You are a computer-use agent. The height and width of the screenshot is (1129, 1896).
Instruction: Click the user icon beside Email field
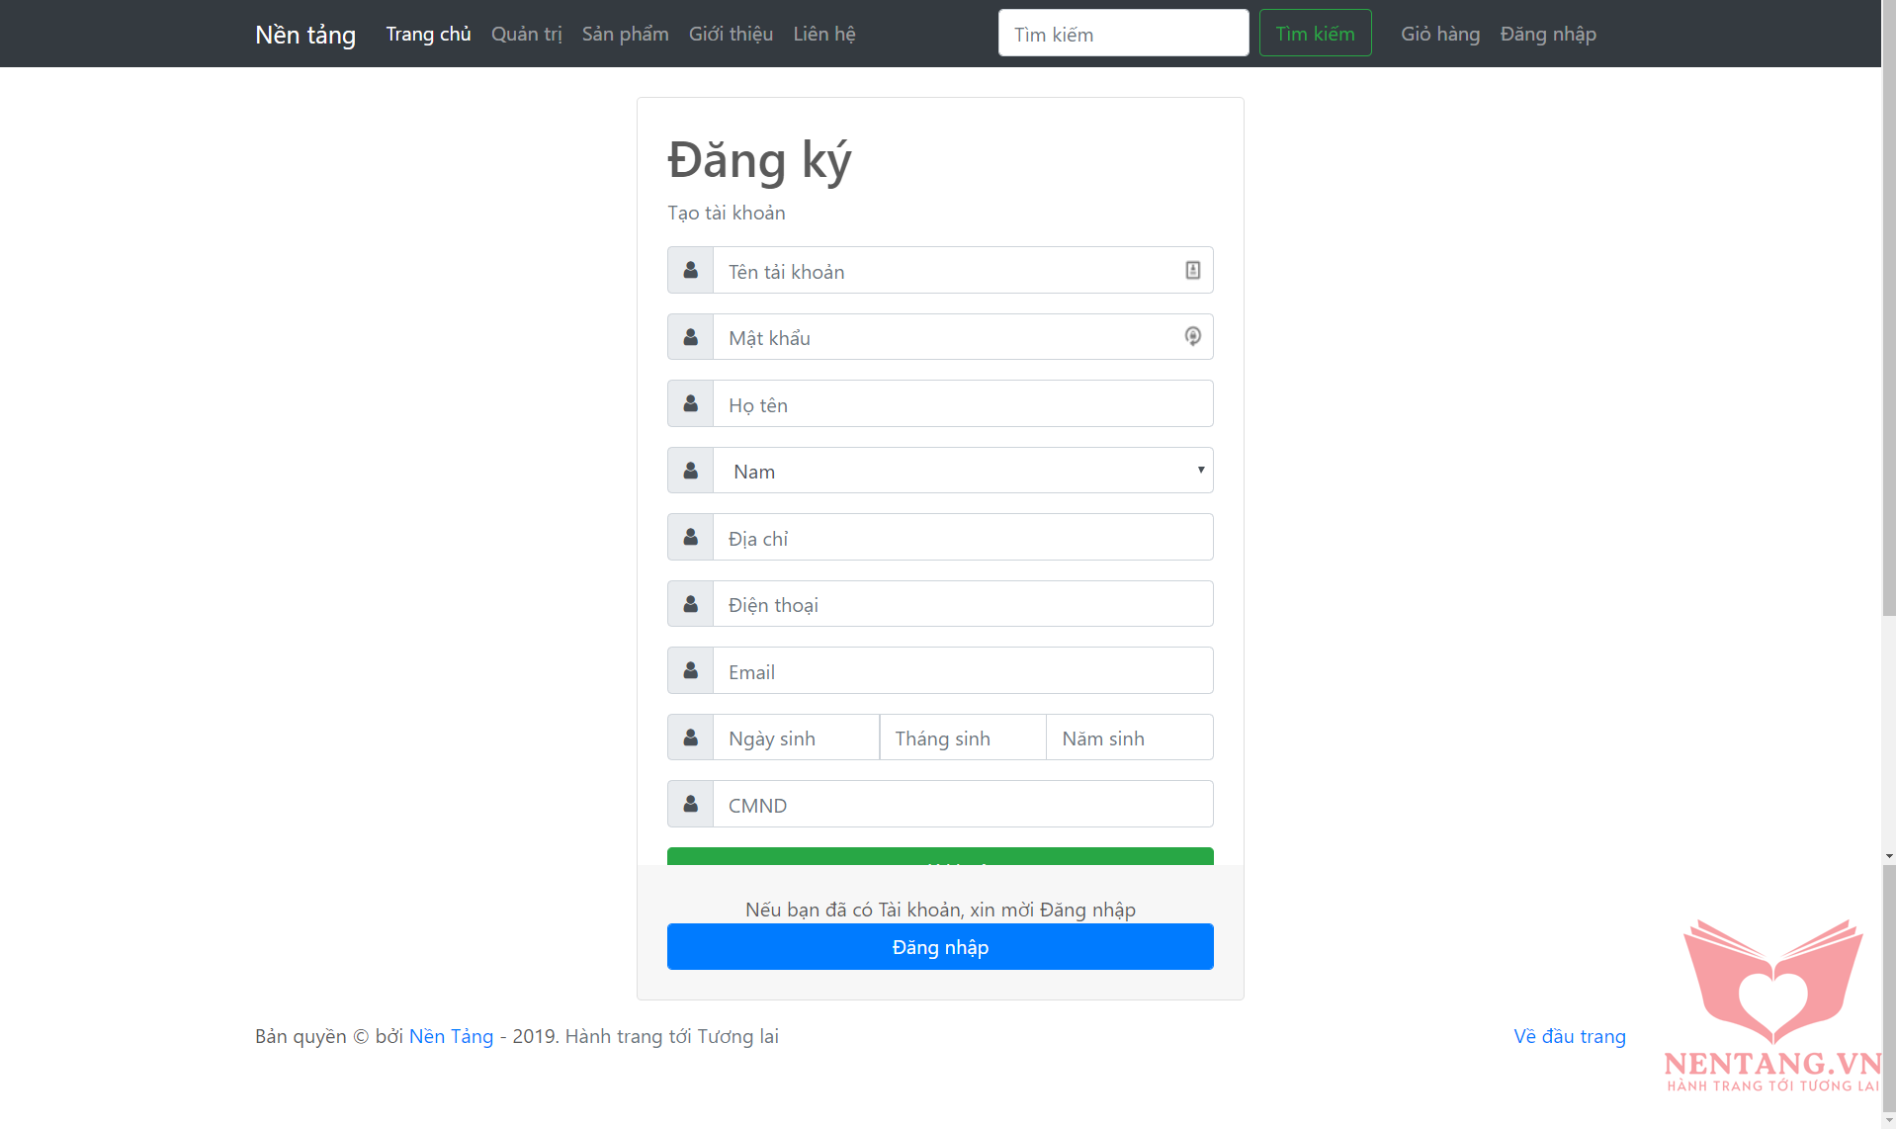click(690, 670)
